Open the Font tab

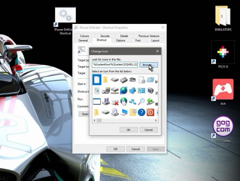(138, 40)
